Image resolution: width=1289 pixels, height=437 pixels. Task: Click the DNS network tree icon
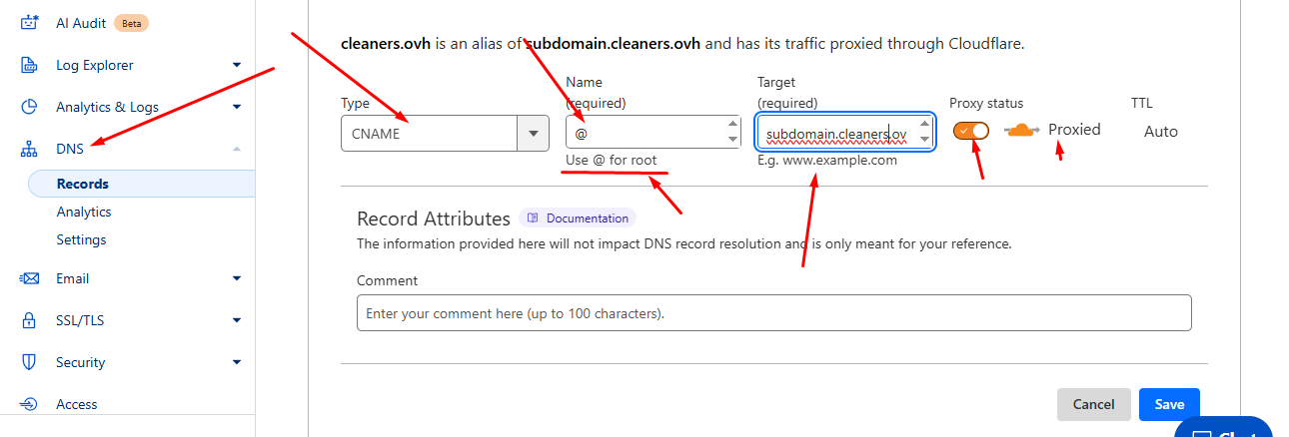pyautogui.click(x=30, y=149)
